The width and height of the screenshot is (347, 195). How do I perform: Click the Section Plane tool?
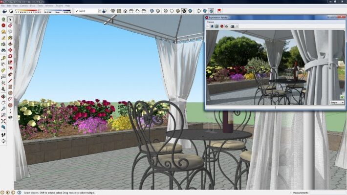(199, 11)
